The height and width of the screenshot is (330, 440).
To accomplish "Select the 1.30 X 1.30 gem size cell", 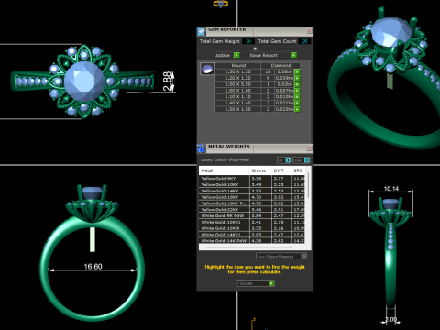I will (x=237, y=71).
